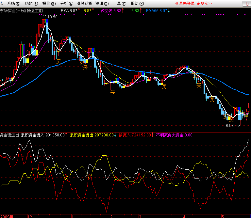Expand the 资讯 menu
This screenshot has width=251, height=218.
click(x=102, y=4)
